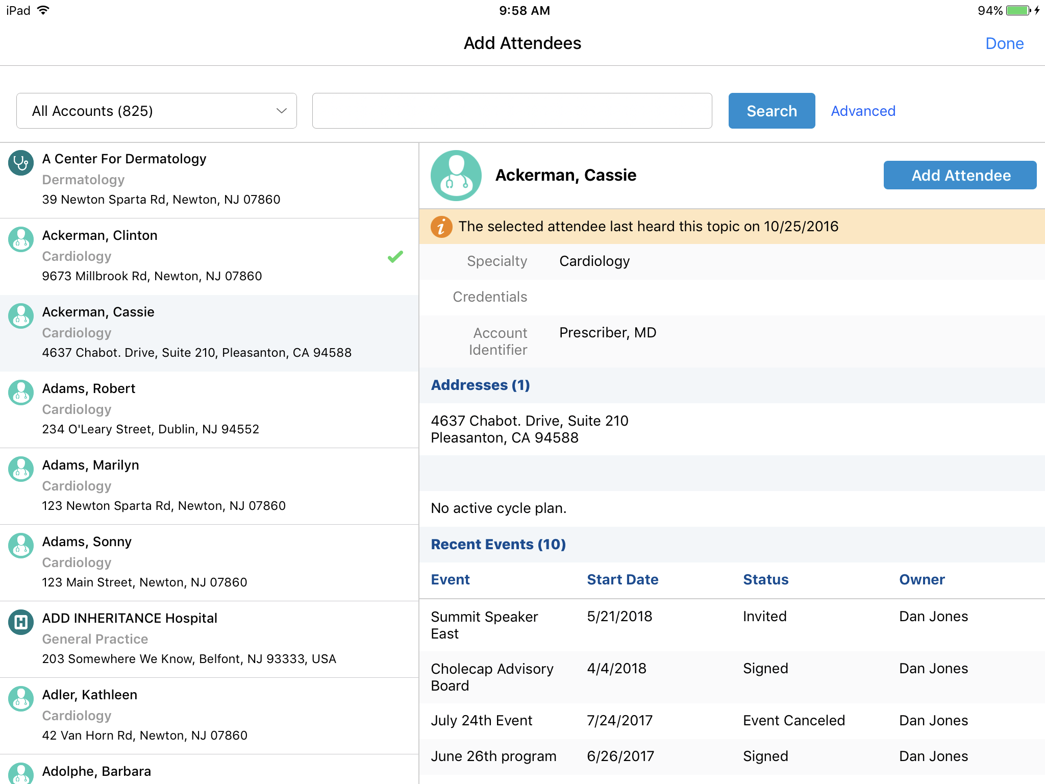Expand the Addresses (1) section
Viewport: 1045px width, 784px height.
480,385
